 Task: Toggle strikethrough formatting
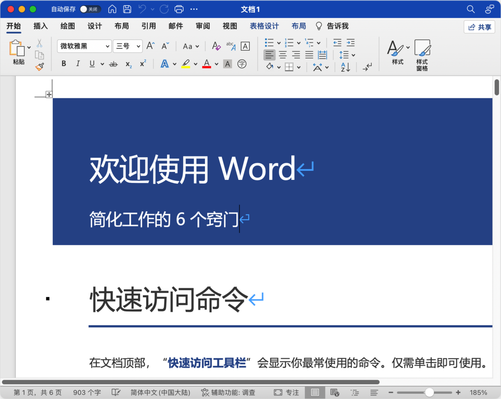(x=113, y=64)
